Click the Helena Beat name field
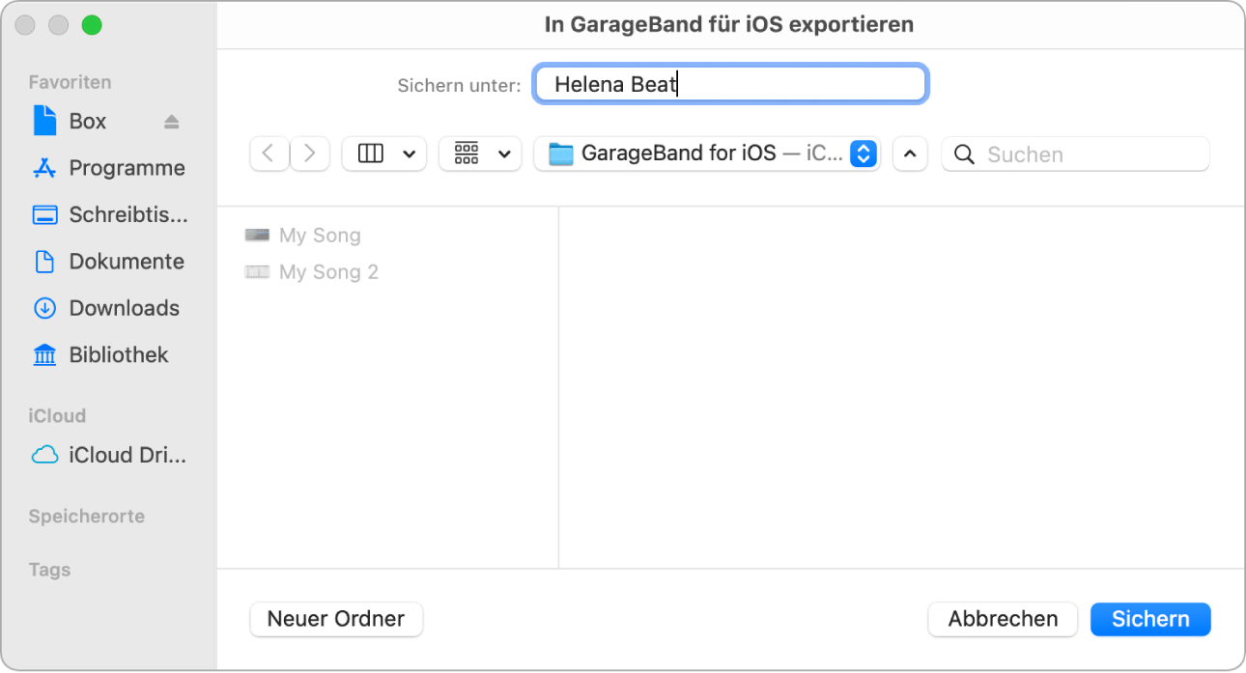The image size is (1246, 673). point(730,84)
